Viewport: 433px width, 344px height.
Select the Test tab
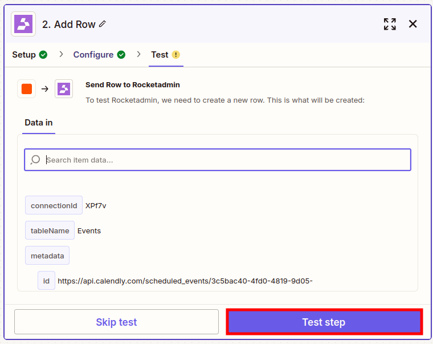[165, 55]
